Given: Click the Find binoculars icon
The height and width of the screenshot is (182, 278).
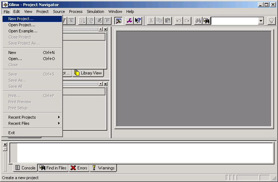Looking at the screenshot, I should tap(198, 21).
